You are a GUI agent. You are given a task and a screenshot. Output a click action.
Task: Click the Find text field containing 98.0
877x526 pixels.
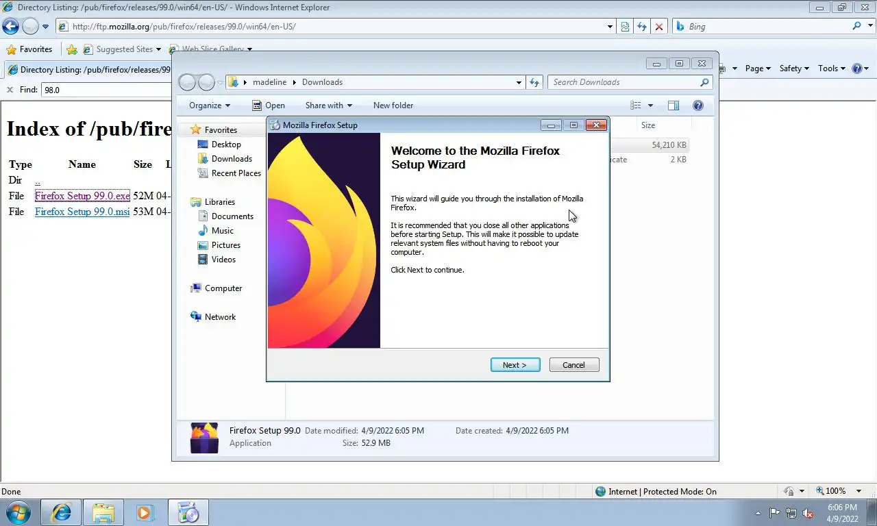point(106,90)
